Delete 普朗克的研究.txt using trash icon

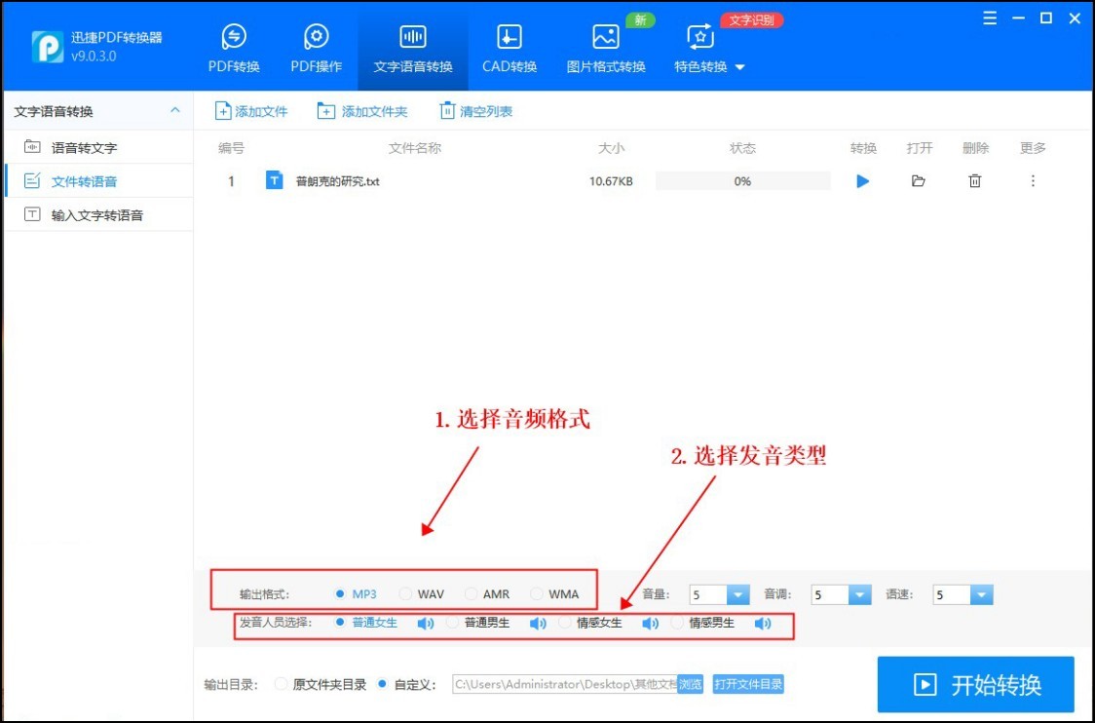coord(975,180)
